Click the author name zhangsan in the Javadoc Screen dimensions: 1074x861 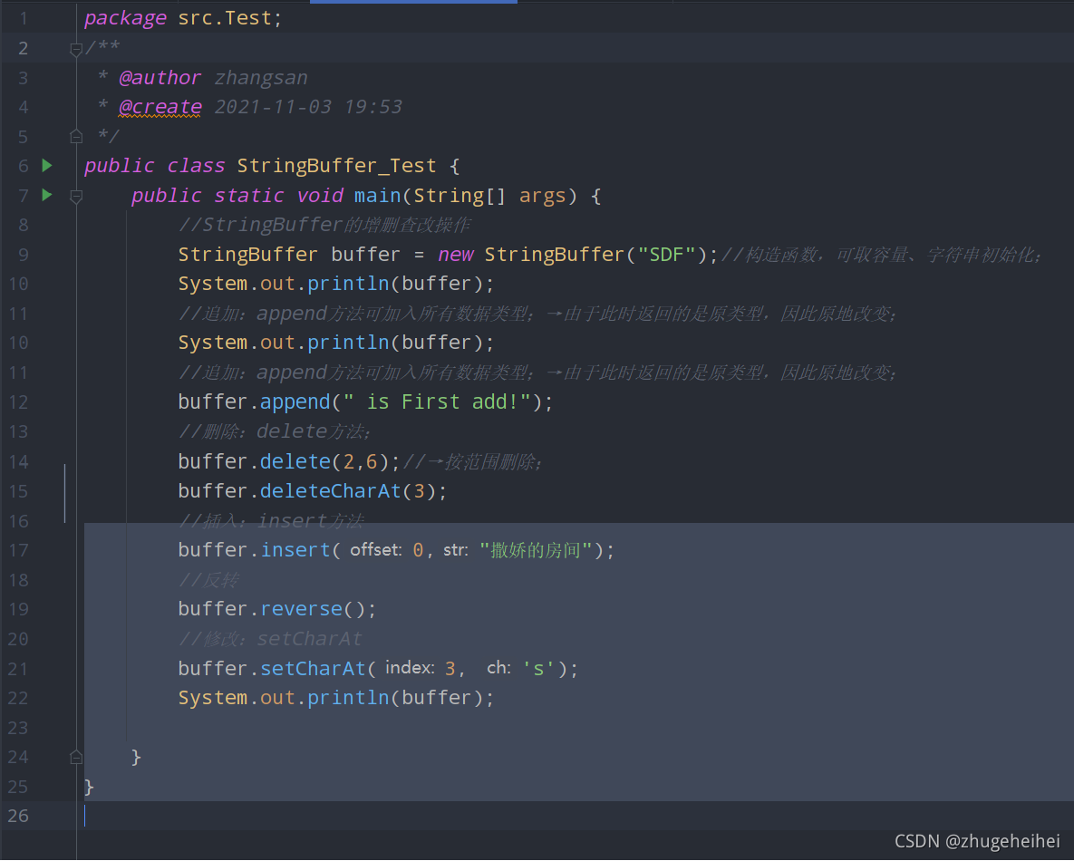pos(261,77)
